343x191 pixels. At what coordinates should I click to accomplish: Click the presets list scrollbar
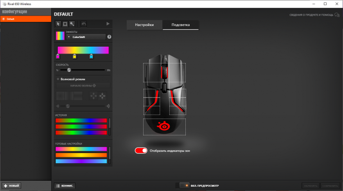tap(110, 155)
